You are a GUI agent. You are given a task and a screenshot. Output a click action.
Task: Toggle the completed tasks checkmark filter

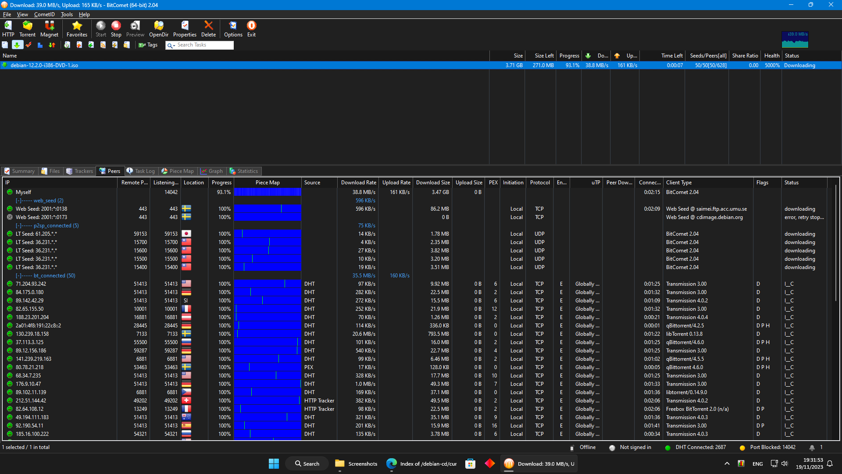(x=29, y=45)
